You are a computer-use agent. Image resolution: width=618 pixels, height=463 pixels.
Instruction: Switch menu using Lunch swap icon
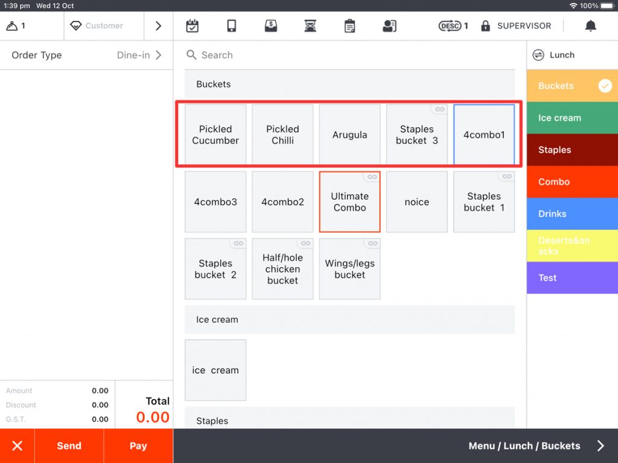click(x=538, y=55)
